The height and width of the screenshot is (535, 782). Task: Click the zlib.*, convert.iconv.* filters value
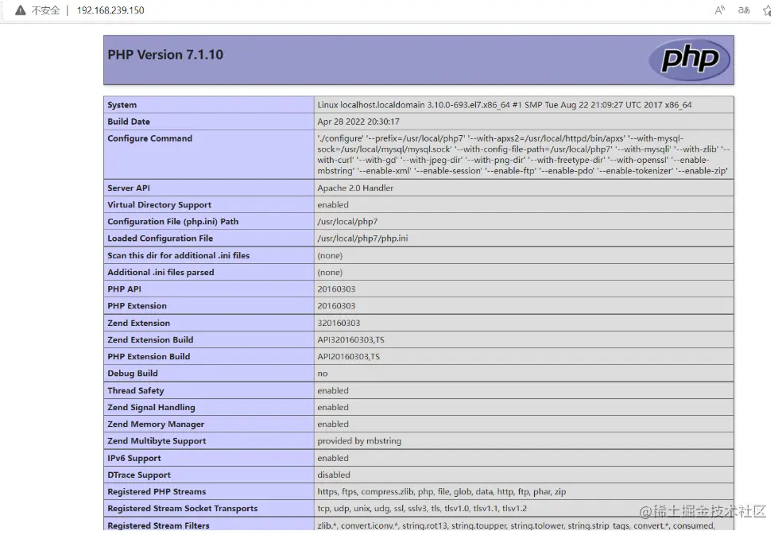tap(516, 525)
